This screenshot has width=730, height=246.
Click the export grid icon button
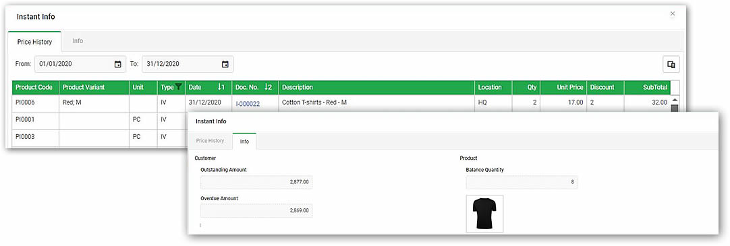pos(671,65)
